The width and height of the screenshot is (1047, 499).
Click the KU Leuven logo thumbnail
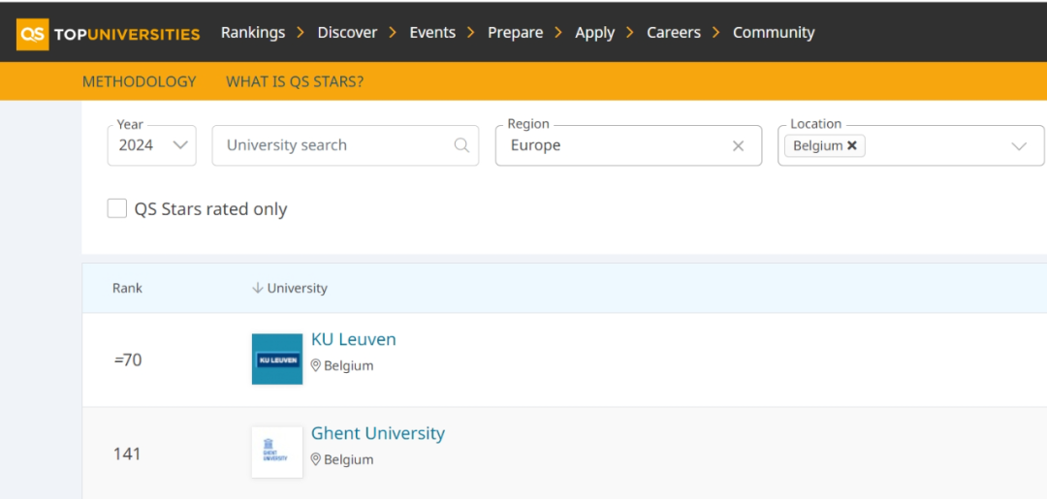pos(277,359)
